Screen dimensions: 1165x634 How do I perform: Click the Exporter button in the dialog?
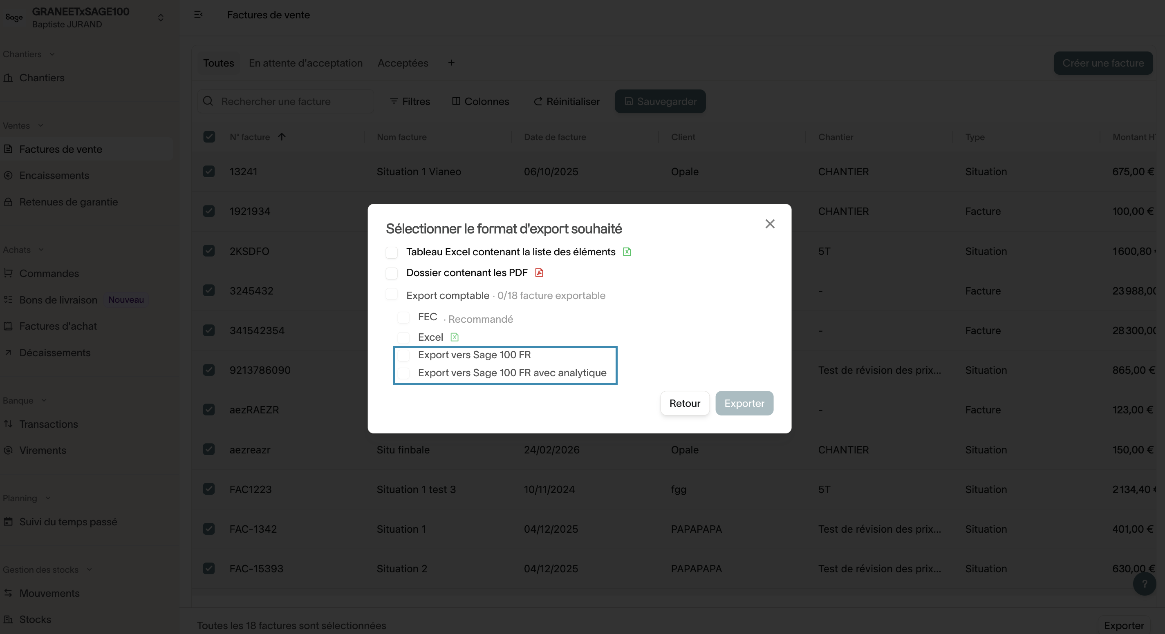tap(744, 403)
